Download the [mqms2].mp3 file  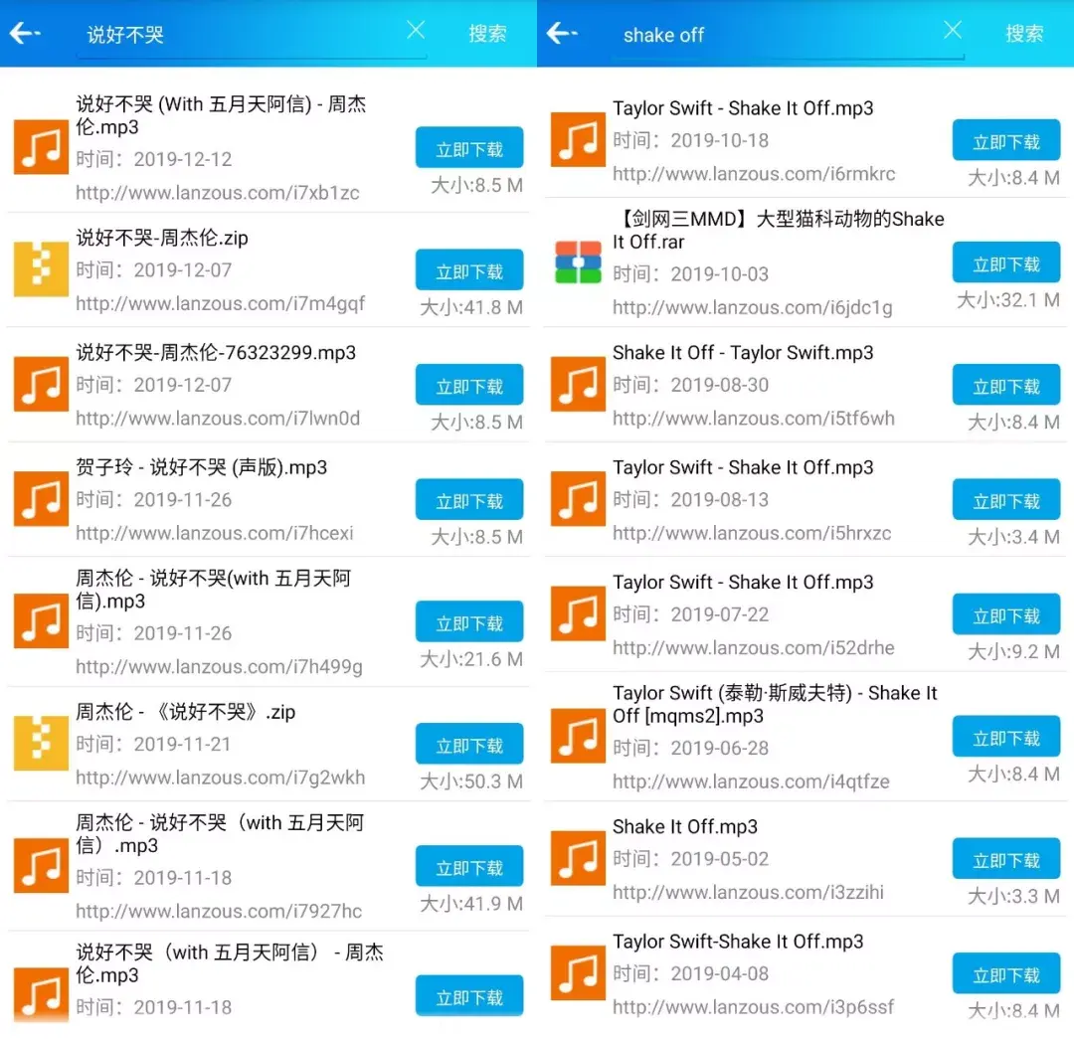point(1006,737)
